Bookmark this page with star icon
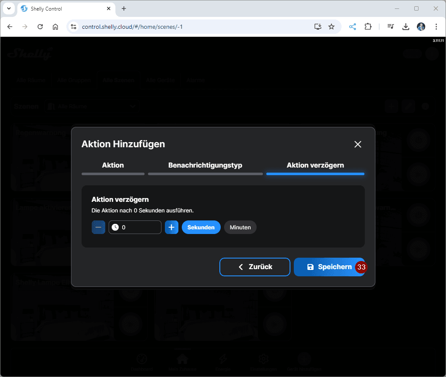Viewport: 446px width, 377px height. [x=331, y=27]
